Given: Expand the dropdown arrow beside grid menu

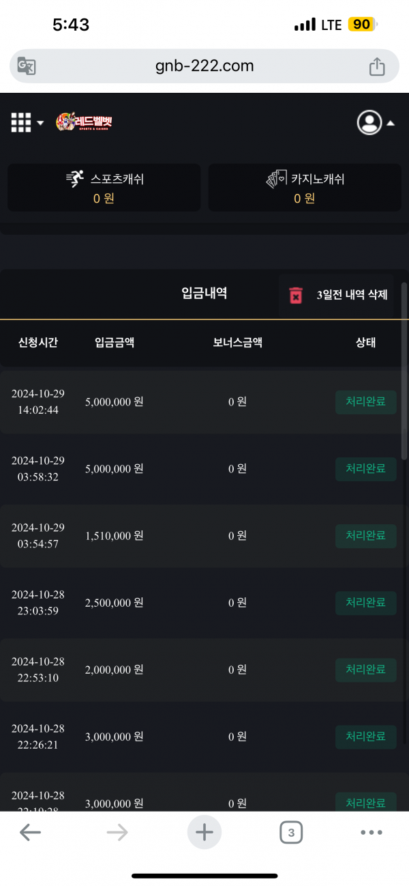Looking at the screenshot, I should (40, 124).
